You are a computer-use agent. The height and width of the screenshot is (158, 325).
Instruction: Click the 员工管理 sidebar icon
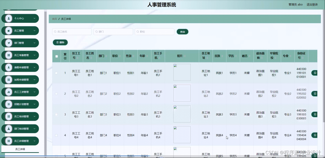[x=9, y=31]
